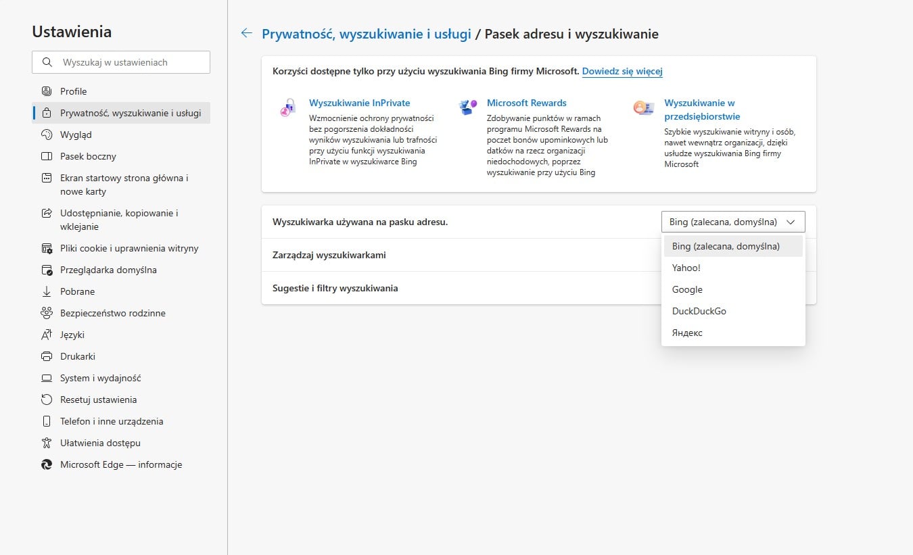Open the Wyszukiwanie InPrivate link
Viewport: 913px width, 555px height.
pyautogui.click(x=359, y=103)
